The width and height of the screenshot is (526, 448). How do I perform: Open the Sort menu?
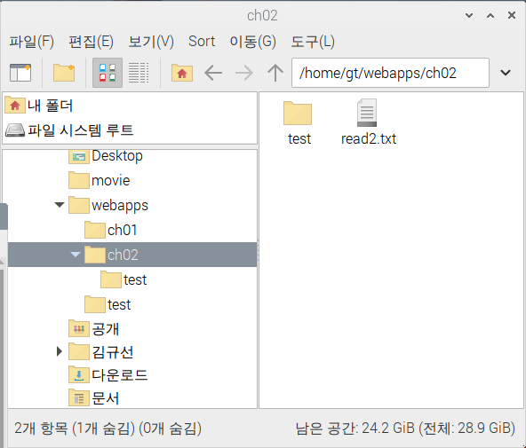202,42
